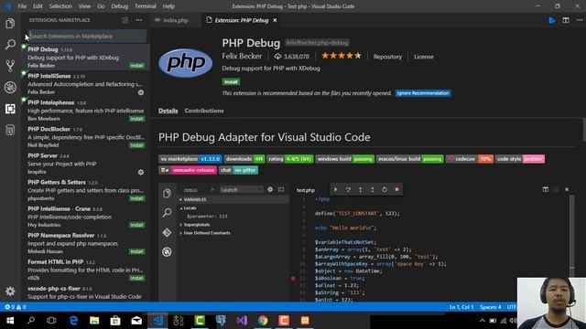Open Windows taskbar search
This screenshot has width=586, height=329.
coord(30,321)
